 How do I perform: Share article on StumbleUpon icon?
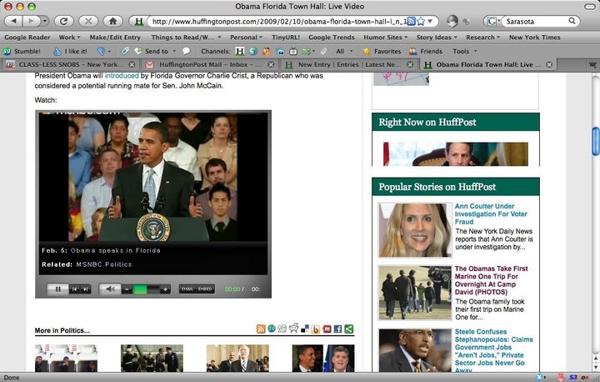tap(272, 329)
